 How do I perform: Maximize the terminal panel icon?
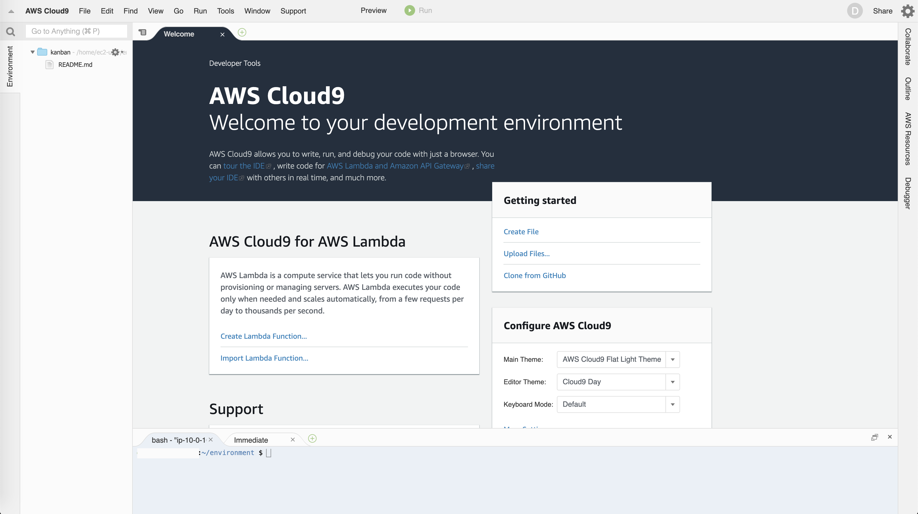[x=874, y=437]
